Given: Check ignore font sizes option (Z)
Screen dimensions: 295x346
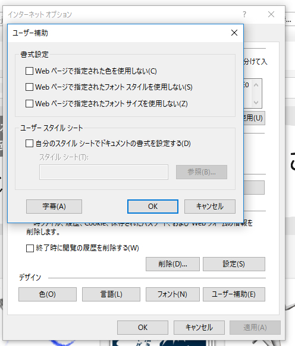Looking at the screenshot, I should point(29,103).
